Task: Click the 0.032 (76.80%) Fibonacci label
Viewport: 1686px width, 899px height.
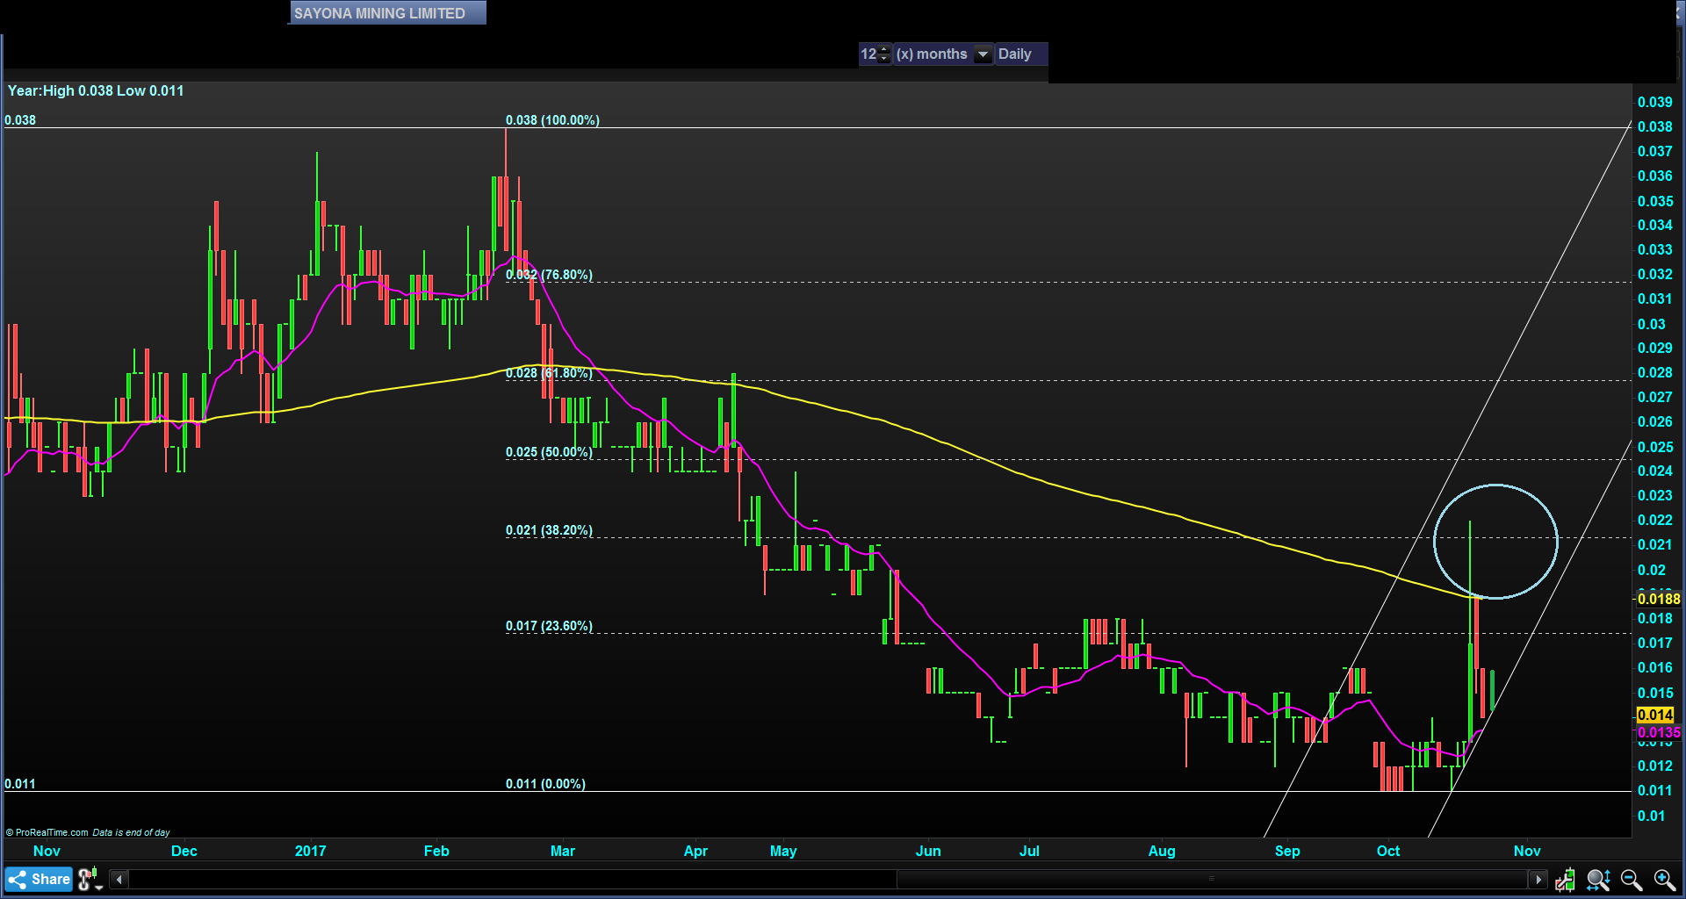Action: click(549, 275)
